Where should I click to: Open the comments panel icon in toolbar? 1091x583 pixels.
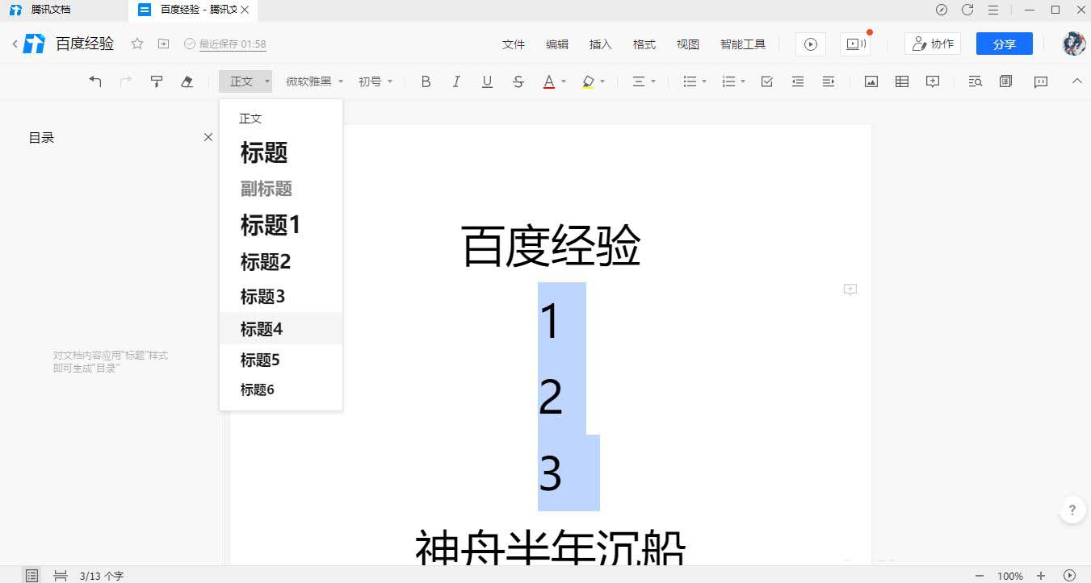(x=1041, y=81)
